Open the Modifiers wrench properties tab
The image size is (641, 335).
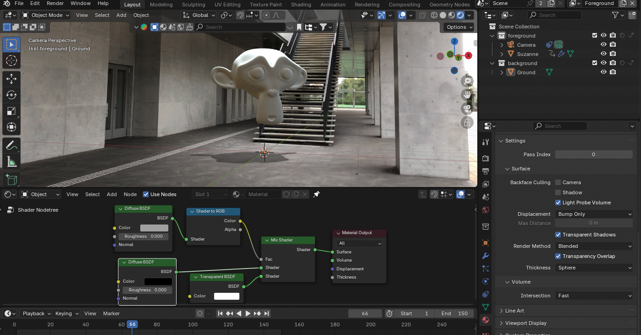[486, 255]
